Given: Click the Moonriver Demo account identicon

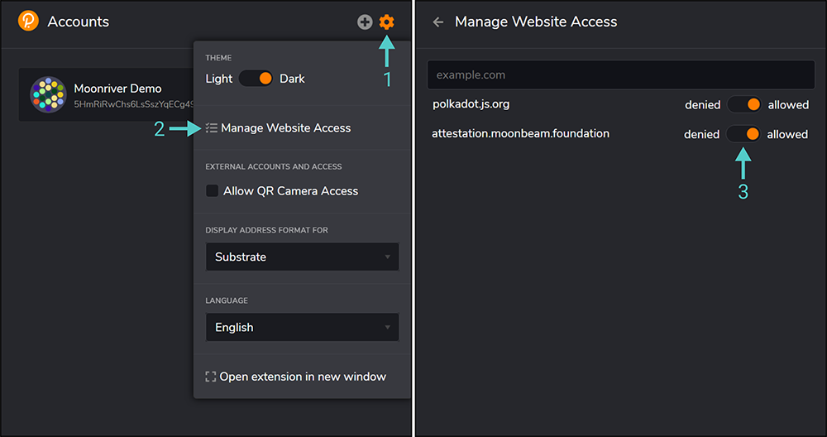Looking at the screenshot, I should [48, 94].
